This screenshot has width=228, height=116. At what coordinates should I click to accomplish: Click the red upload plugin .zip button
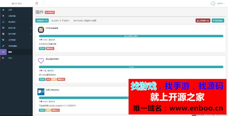click(x=203, y=21)
